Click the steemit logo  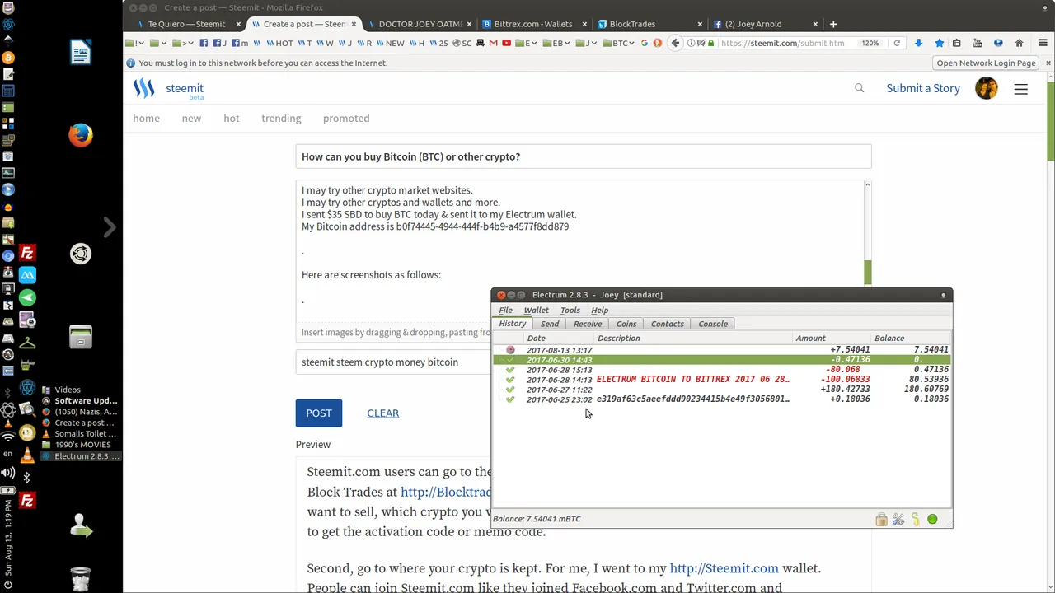tap(168, 89)
